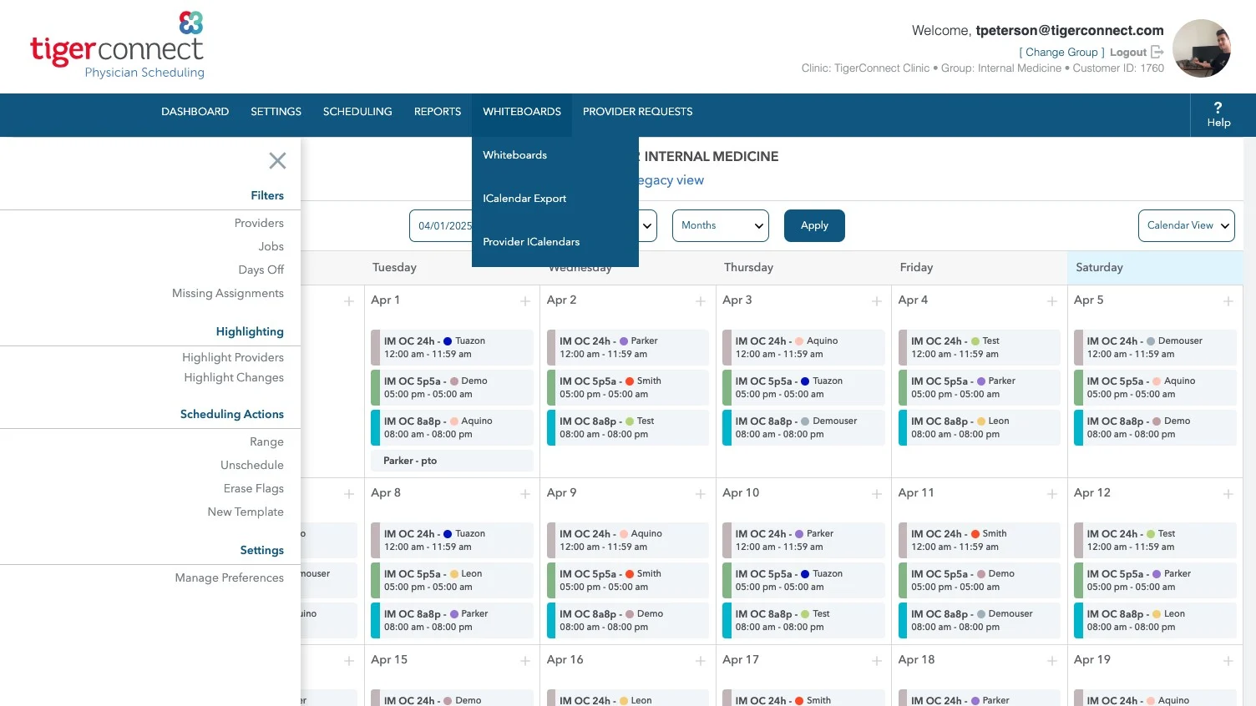Add an assignment on Apr 16

701,661
